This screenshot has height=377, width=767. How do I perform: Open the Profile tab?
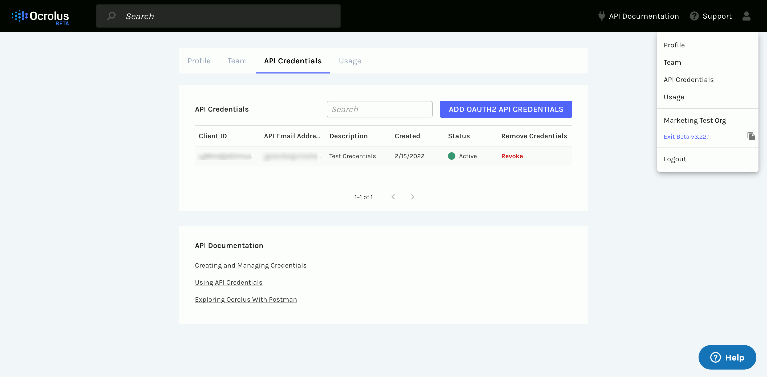199,61
